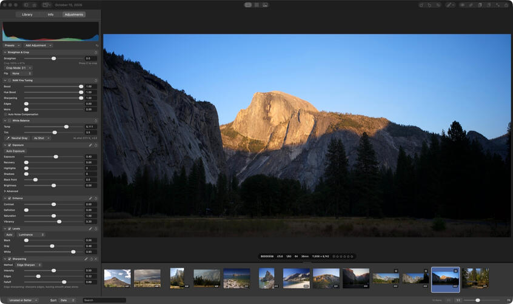Click the Straighten slider handle
This screenshot has width=513, height=304.
click(x=53, y=59)
